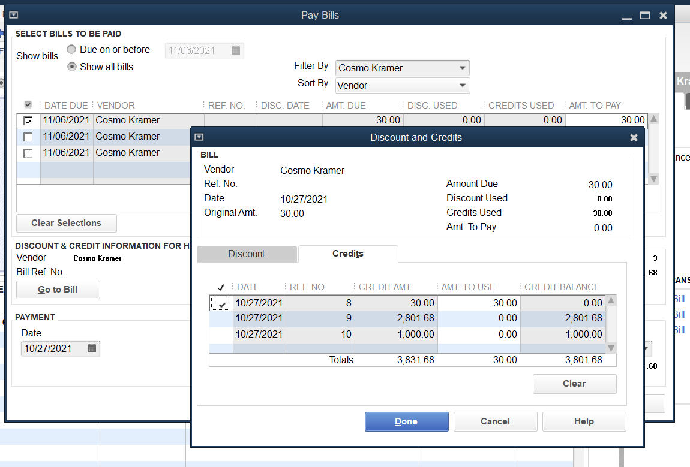Click the DISC. DATE column header

285,105
